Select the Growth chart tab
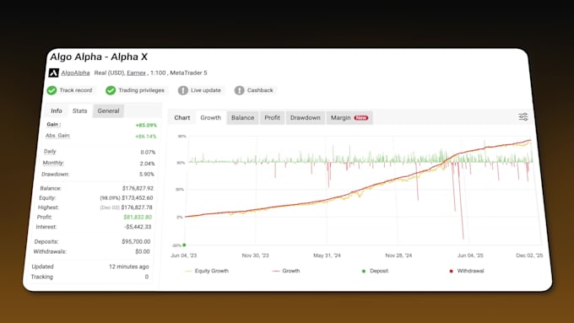 pyautogui.click(x=210, y=118)
